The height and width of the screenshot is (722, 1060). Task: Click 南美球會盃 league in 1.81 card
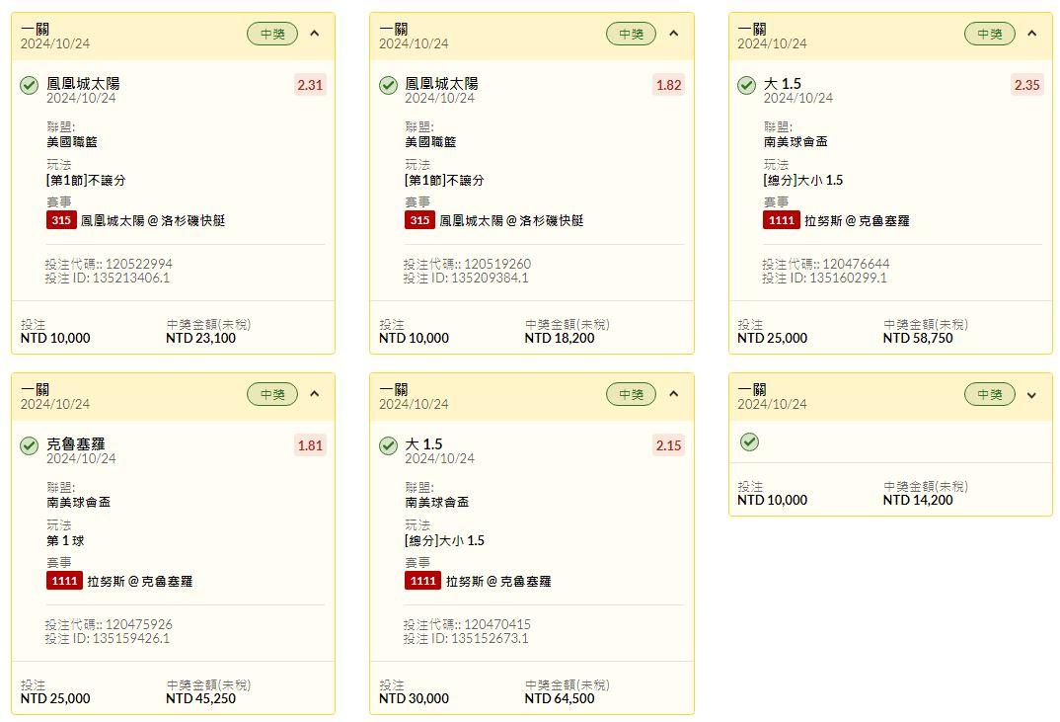point(78,503)
